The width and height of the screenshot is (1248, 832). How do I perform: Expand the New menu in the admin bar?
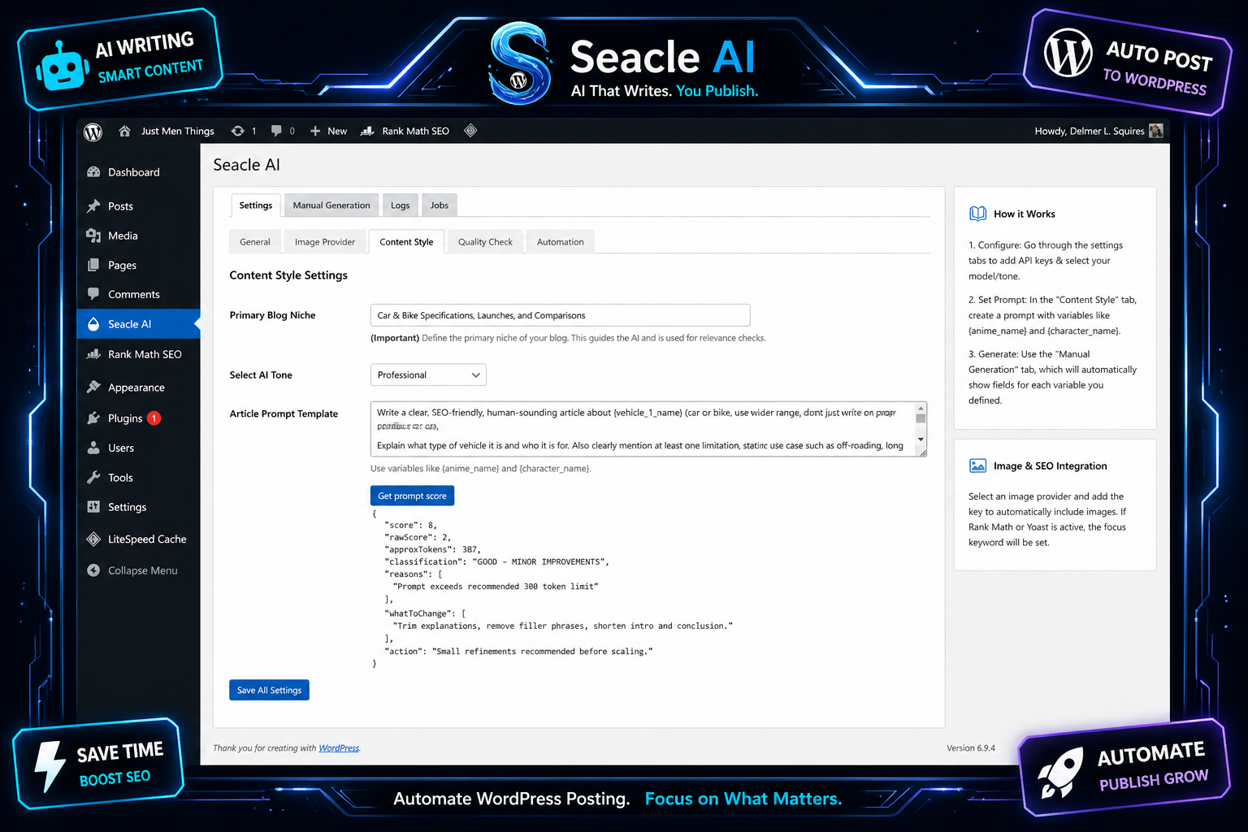[x=328, y=131]
